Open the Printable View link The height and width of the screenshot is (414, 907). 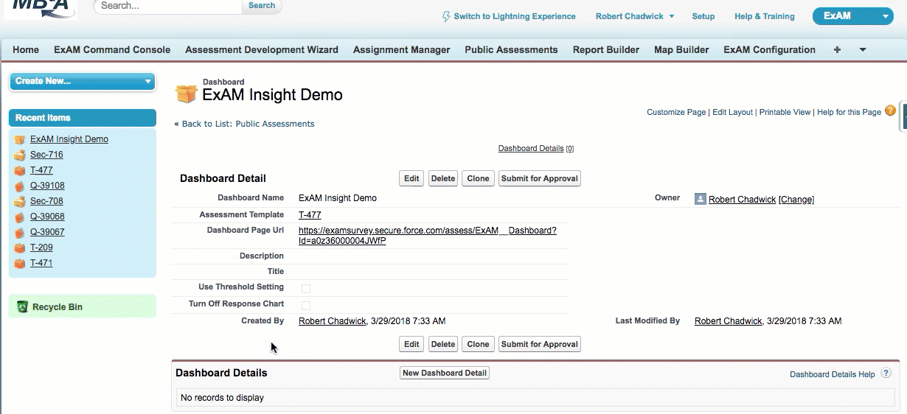click(785, 112)
